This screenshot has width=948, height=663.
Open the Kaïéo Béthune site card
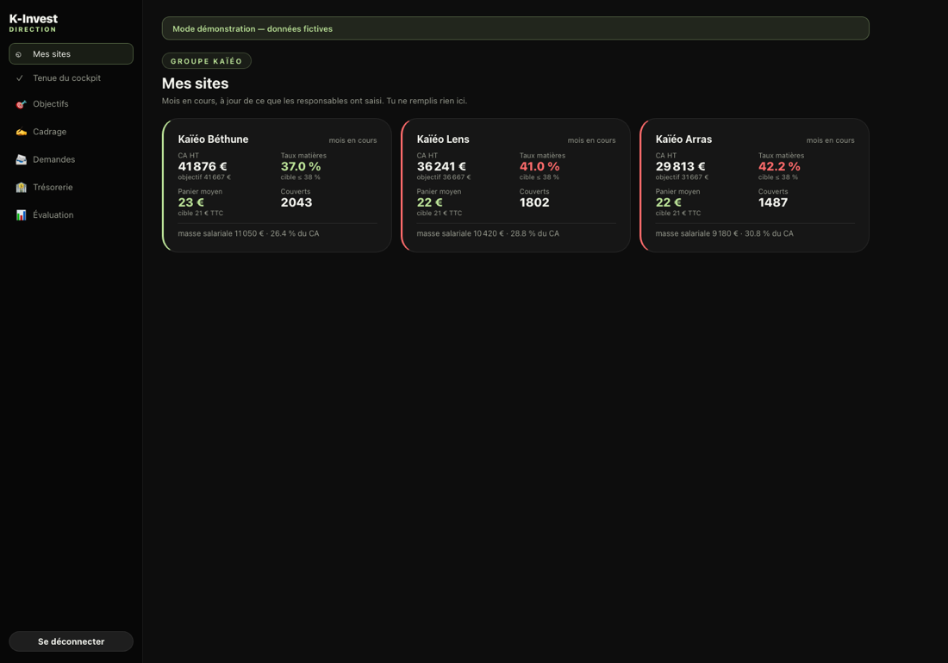pyautogui.click(x=277, y=185)
